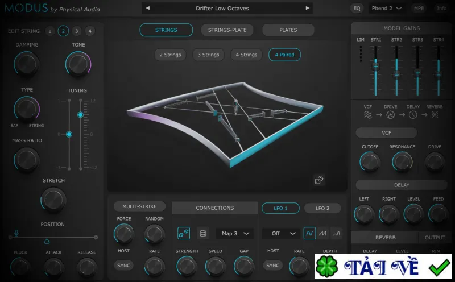Screen dimensions: 455x282
Task: Open the Pbend 2 dropdown
Action: (x=387, y=8)
